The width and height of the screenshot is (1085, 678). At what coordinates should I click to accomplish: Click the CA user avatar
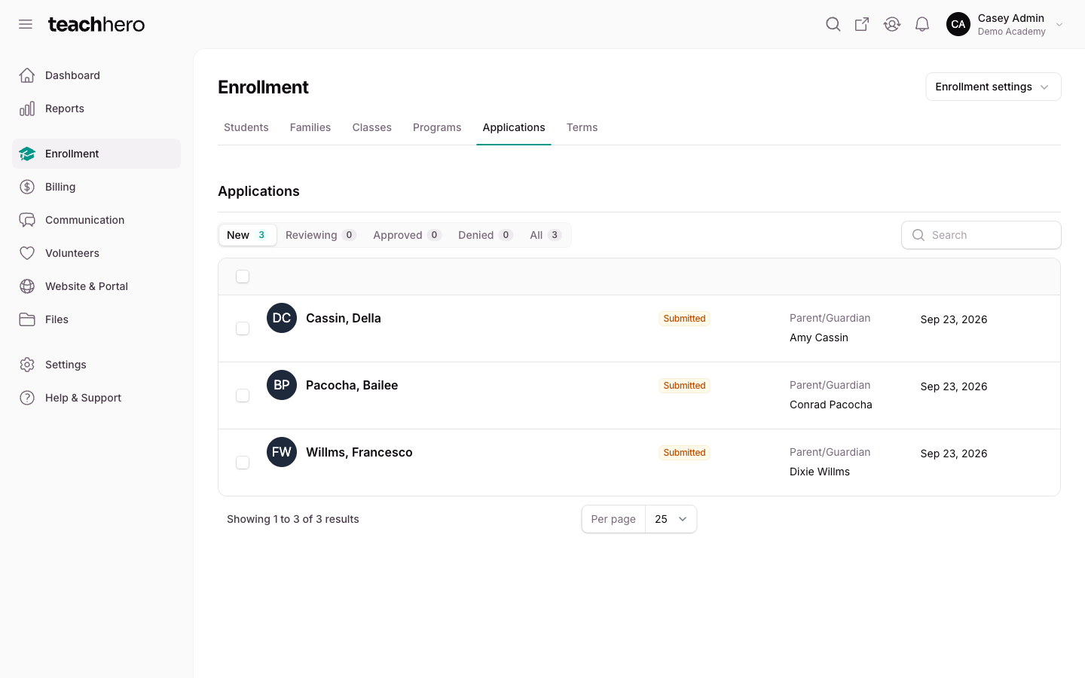958,24
